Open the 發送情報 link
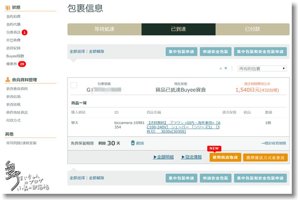This screenshot has width=298, height=200. pos(192,157)
